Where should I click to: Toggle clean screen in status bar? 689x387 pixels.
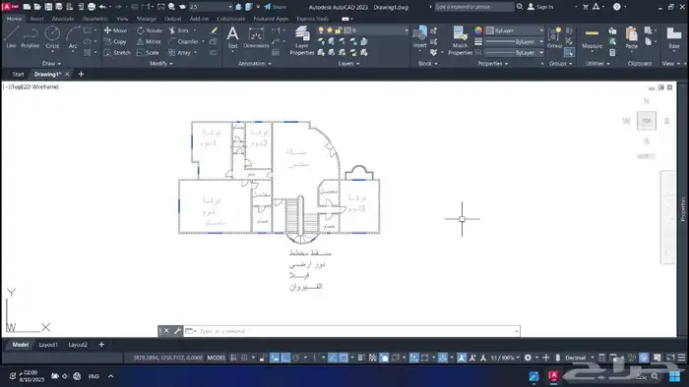670,358
